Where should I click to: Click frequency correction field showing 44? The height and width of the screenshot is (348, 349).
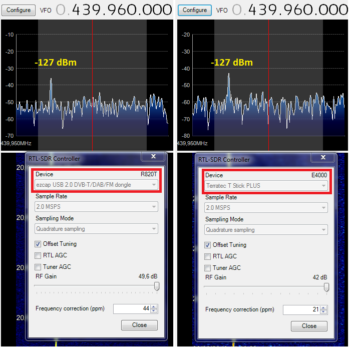tap(131, 308)
